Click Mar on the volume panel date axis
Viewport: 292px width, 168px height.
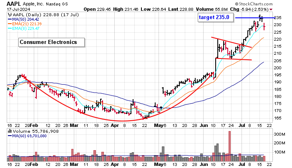pyautogui.click(x=74, y=164)
